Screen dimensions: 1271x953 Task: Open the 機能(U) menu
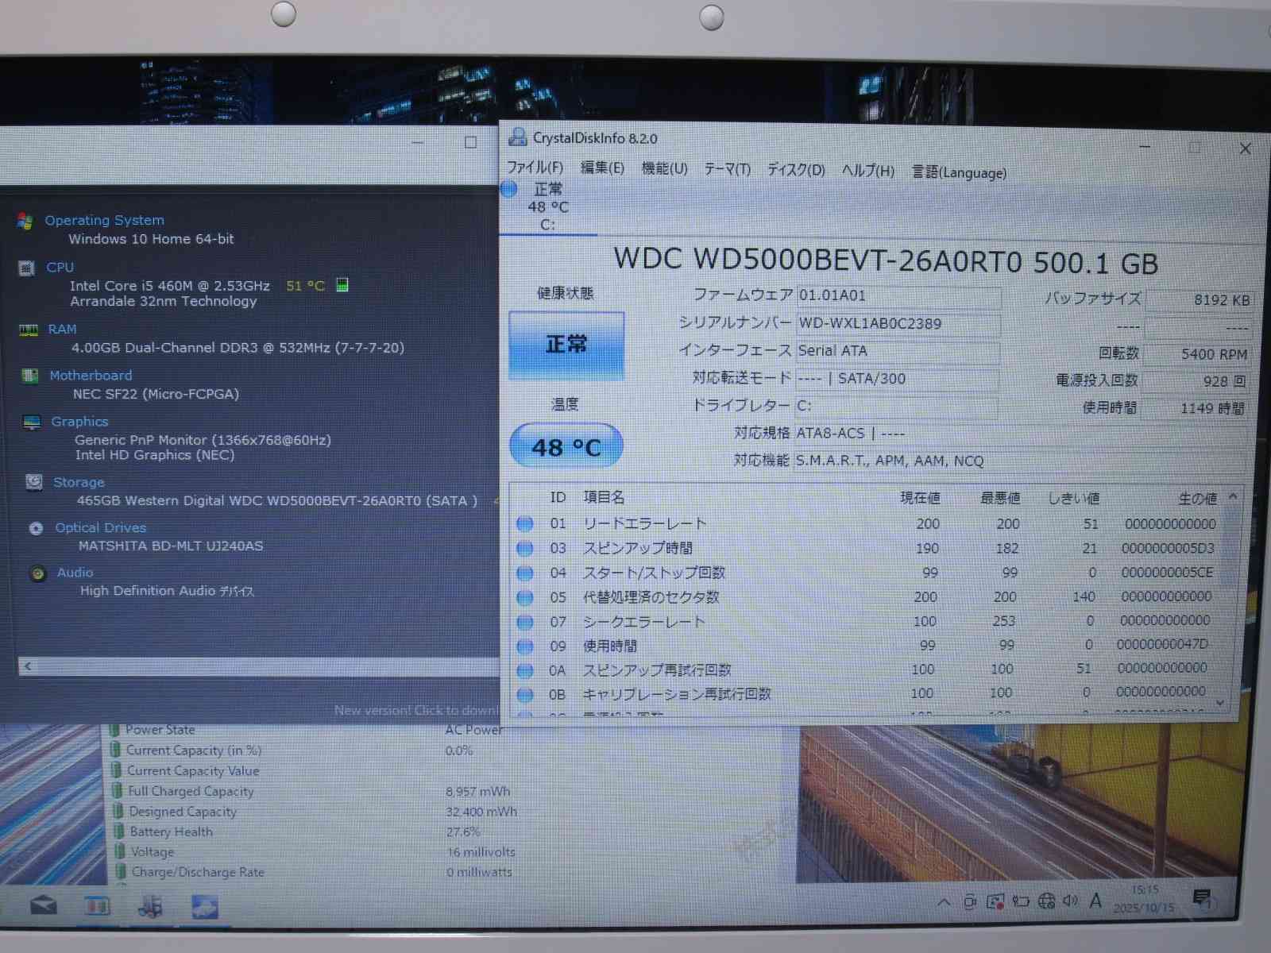coord(664,168)
